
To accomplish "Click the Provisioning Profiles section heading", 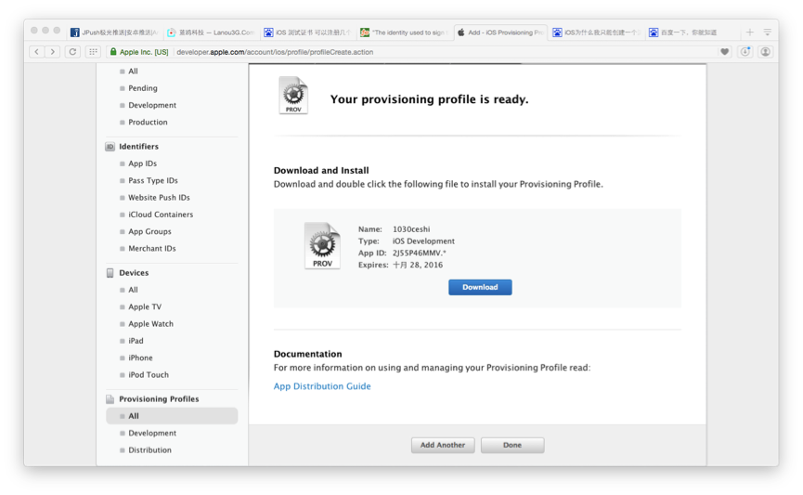I will tap(159, 399).
